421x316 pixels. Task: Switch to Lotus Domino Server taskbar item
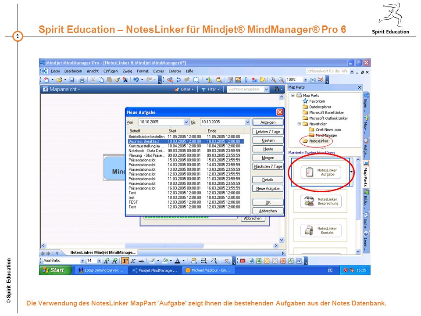pyautogui.click(x=101, y=270)
